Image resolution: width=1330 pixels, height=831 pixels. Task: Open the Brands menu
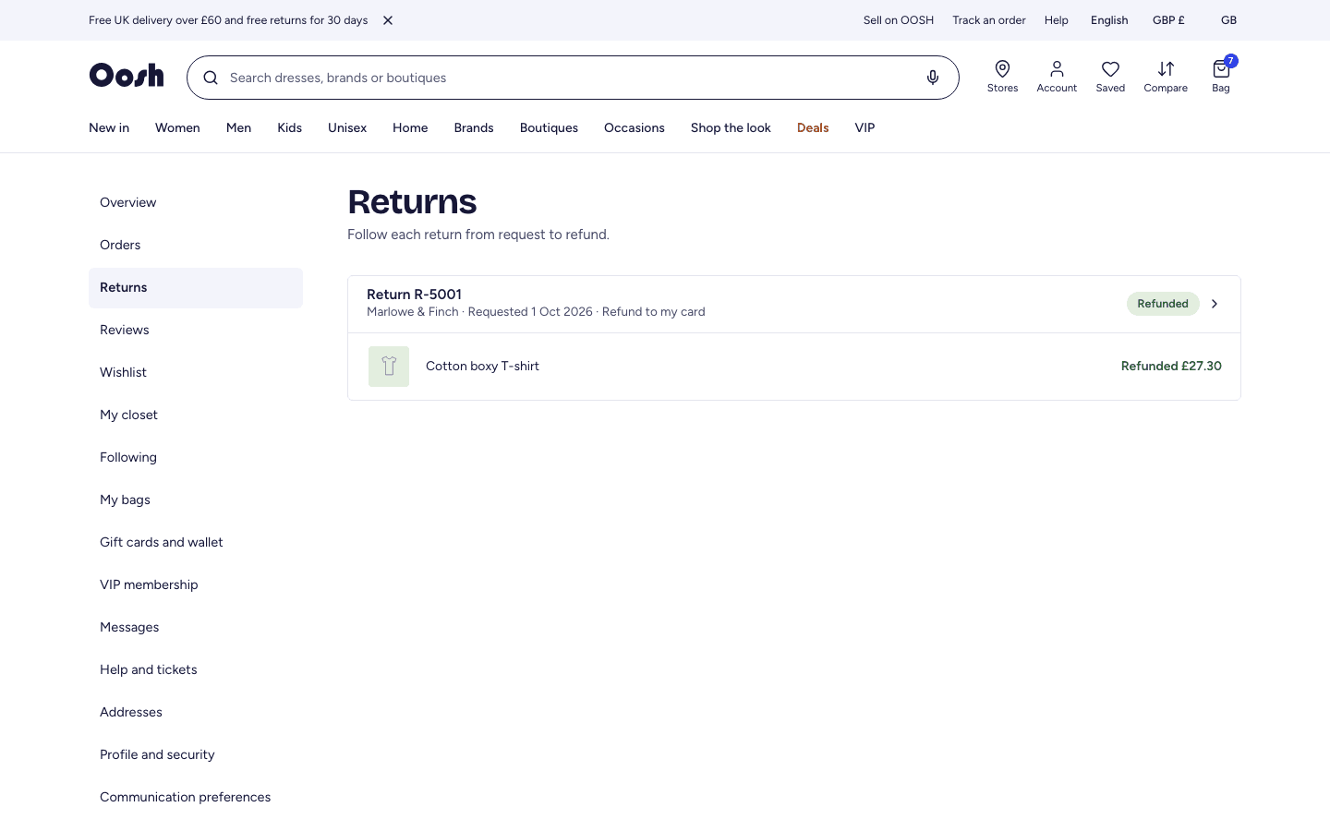coord(474,128)
